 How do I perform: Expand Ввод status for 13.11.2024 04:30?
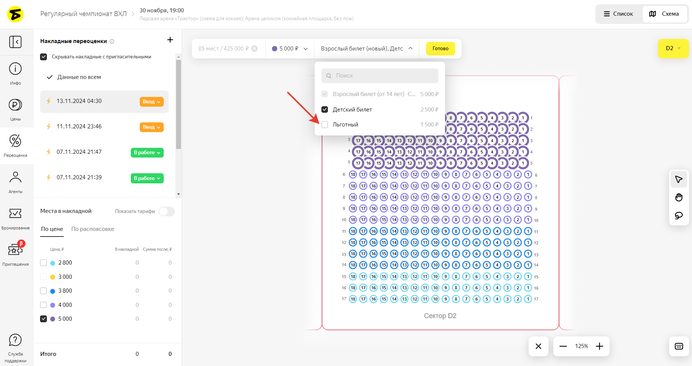tap(151, 102)
